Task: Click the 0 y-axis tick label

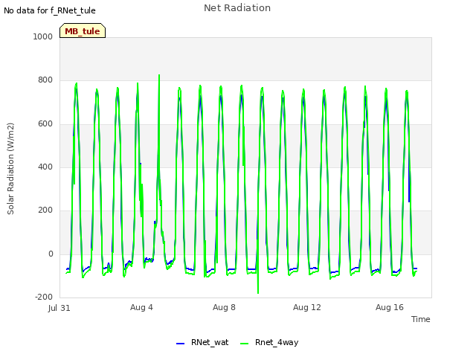Action: pyautogui.click(x=51, y=254)
